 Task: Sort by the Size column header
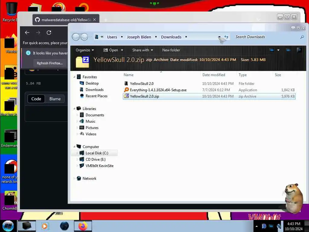click(285, 75)
